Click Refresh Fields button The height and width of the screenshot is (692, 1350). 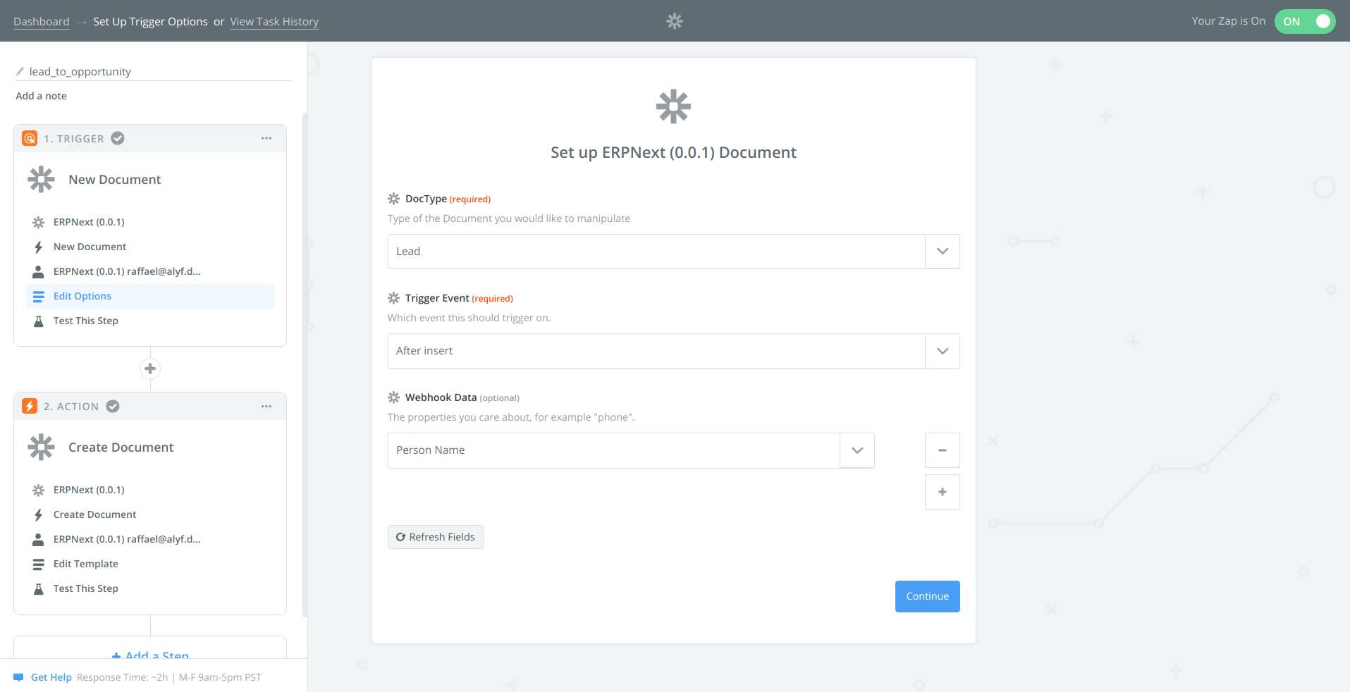[x=435, y=537]
